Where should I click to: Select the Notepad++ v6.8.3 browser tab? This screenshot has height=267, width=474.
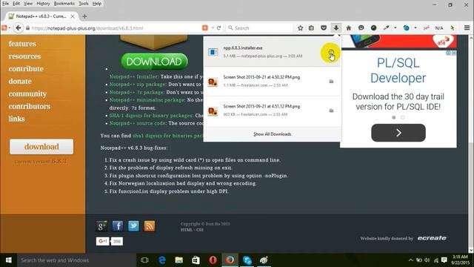(x=41, y=16)
